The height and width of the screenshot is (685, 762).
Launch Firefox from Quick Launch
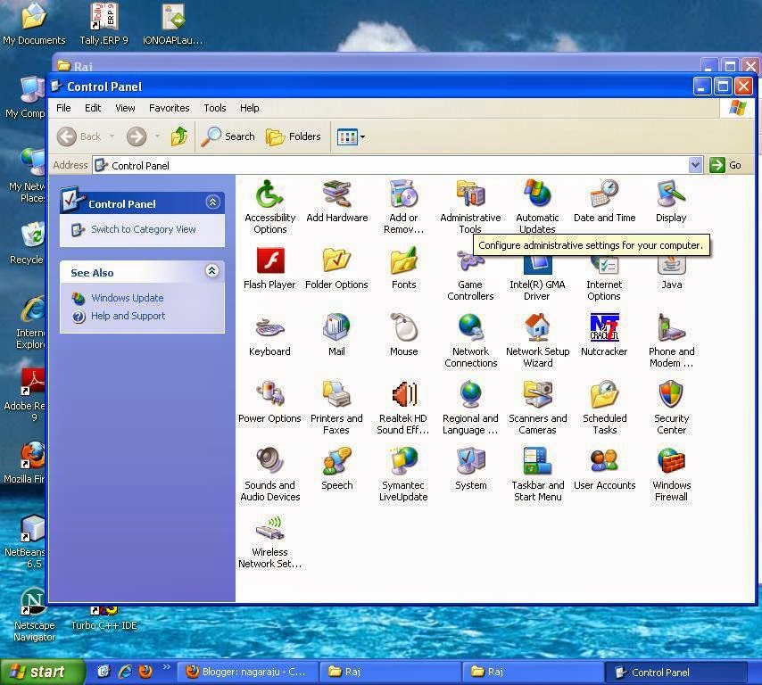[x=145, y=672]
